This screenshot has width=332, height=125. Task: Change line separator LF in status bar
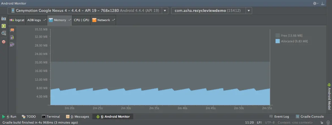click(x=259, y=122)
